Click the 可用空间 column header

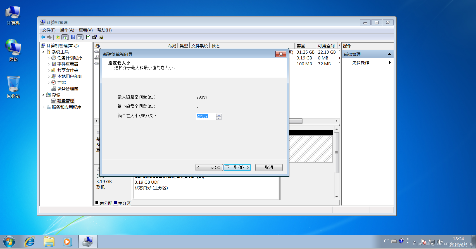pyautogui.click(x=326, y=46)
